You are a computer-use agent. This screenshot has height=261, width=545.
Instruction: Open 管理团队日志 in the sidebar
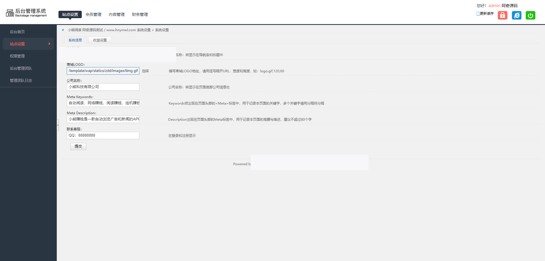[x=21, y=80]
